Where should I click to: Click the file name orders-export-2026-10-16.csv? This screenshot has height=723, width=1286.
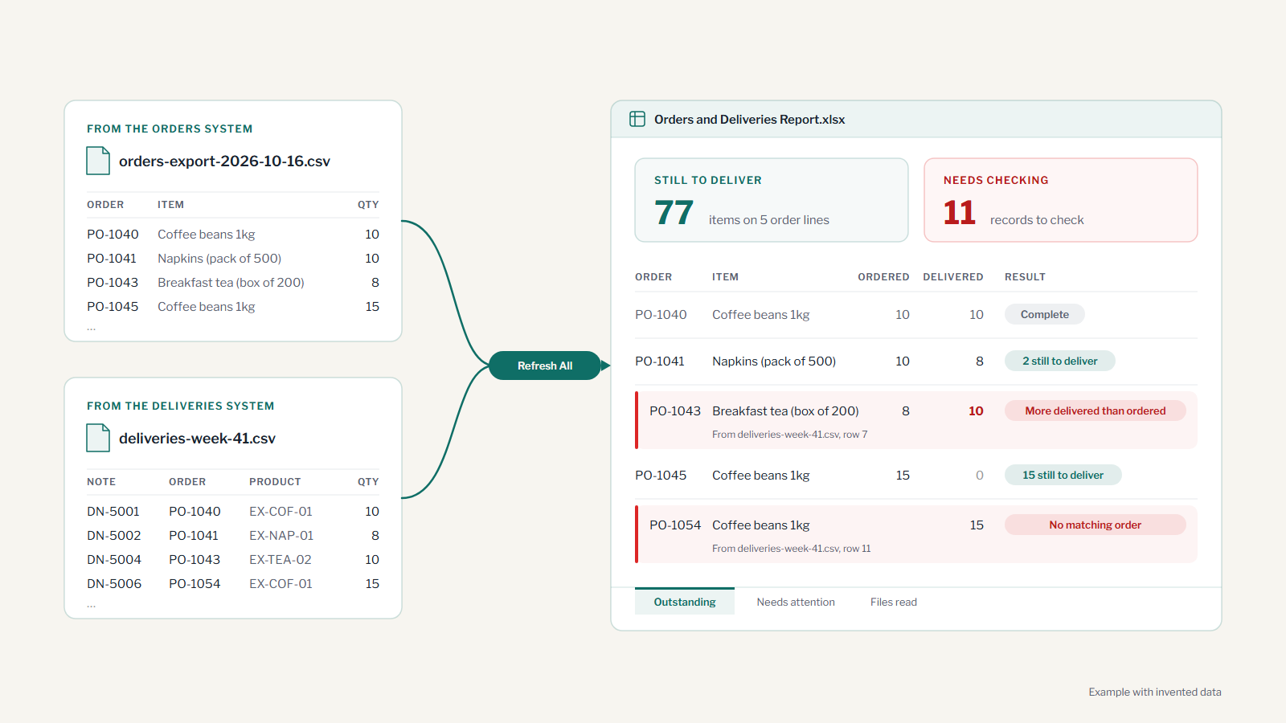tap(224, 161)
